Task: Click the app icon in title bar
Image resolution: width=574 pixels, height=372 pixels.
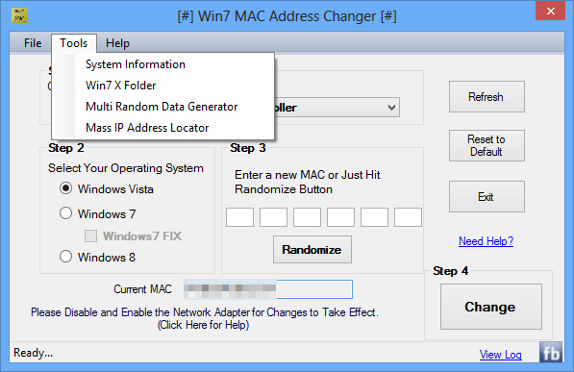Action: [19, 15]
